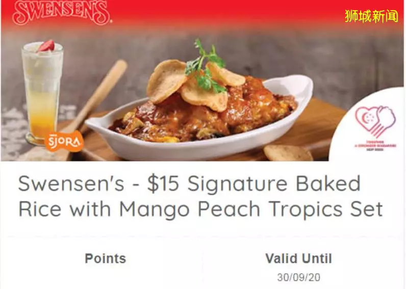Click the mango peach drink glass
Image resolution: width=406 pixels, height=289 pixels.
43,93
